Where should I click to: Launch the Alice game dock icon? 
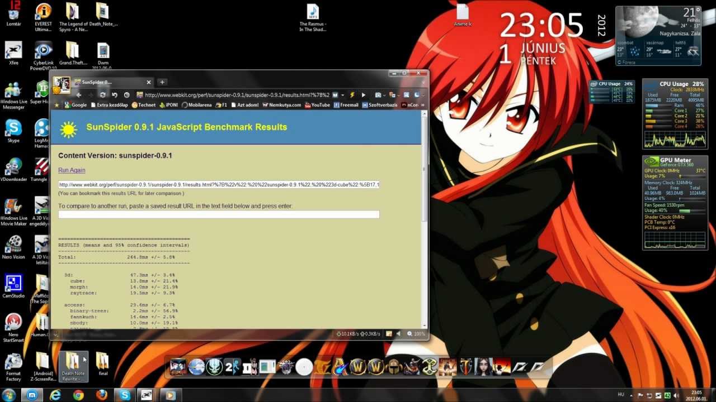coord(483,367)
